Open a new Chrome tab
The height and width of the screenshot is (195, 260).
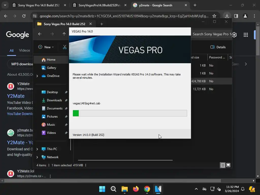pyautogui.click(x=195, y=5)
